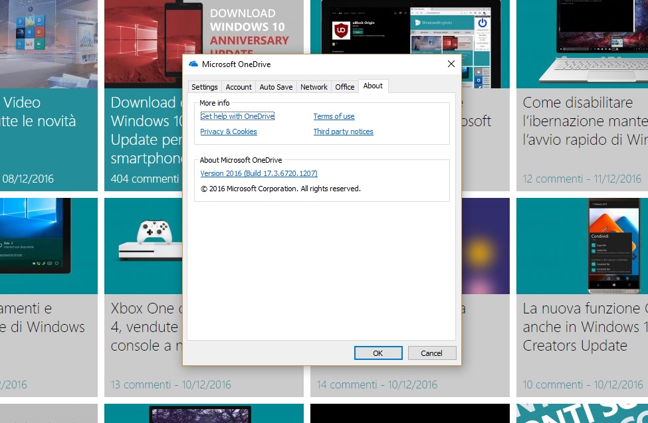Click the OneDrive cloud icon in title bar
This screenshot has width=648, height=423.
[193, 64]
